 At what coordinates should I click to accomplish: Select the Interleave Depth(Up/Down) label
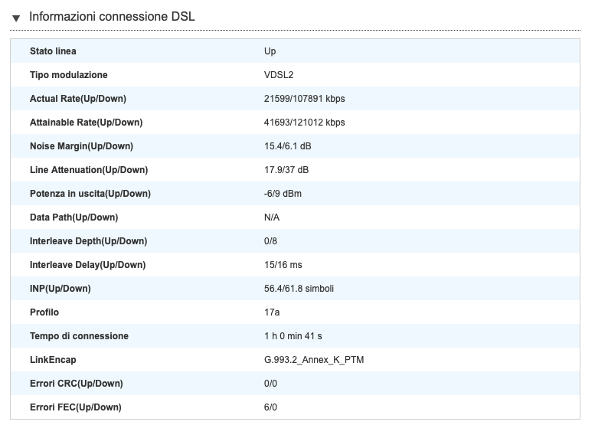pyautogui.click(x=88, y=241)
